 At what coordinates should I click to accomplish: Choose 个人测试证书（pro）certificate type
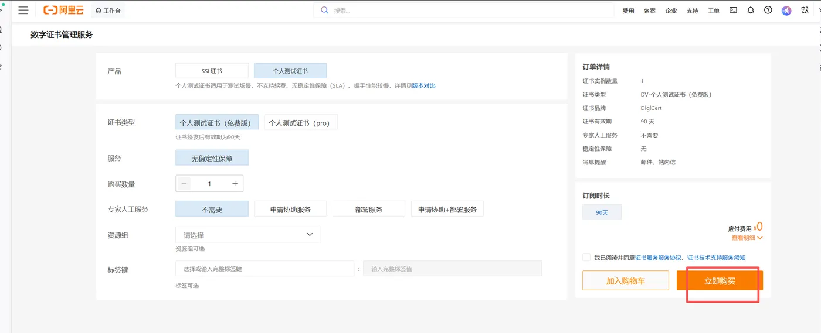pos(301,123)
